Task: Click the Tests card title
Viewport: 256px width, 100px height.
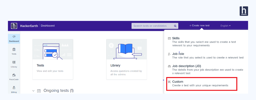Action: click(40, 65)
